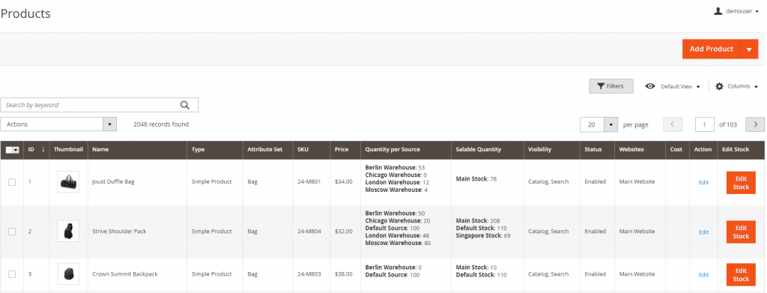The width and height of the screenshot is (767, 293).
Task: Open the Joust Duffle Bag thumbnail
Action: pos(68,181)
